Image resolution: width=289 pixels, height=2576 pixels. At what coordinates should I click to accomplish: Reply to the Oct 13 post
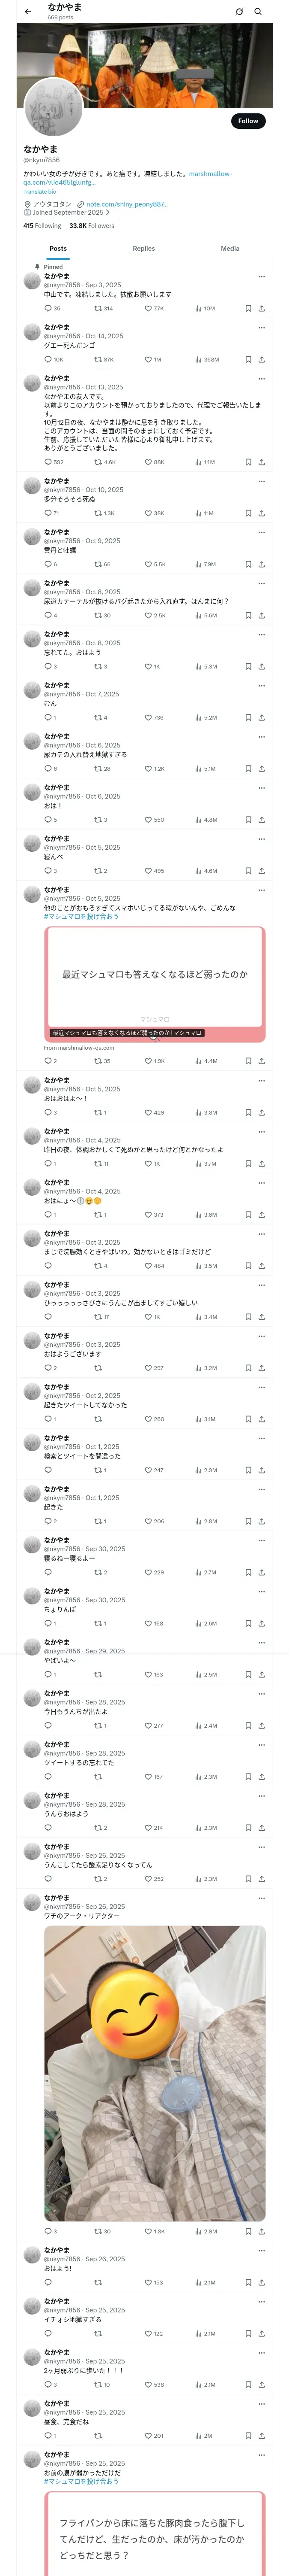[x=48, y=462]
